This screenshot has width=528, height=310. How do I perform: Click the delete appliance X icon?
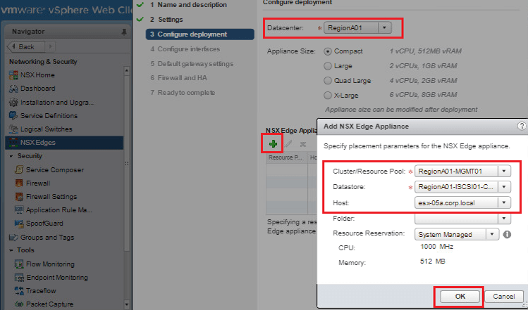tap(303, 144)
